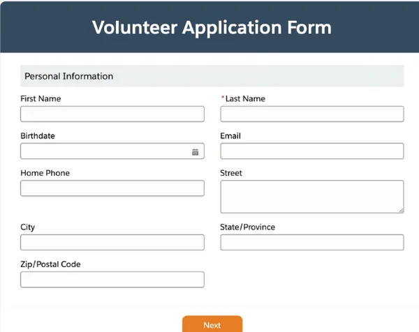Click the Volunteer Application Form title

(212, 28)
